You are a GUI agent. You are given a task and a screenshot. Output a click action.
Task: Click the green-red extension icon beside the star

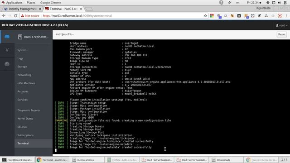(212, 16)
